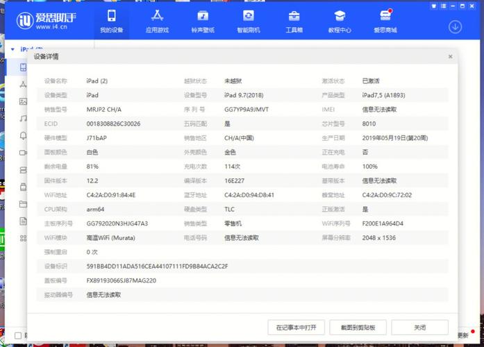Viewport: 484px width, 347px height.
Task: Open video camera icon in sidebar
Action: click(x=23, y=153)
